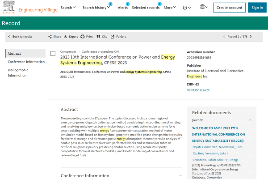Click the Selected records count badge
This screenshot has height=179, width=268.
click(159, 4)
